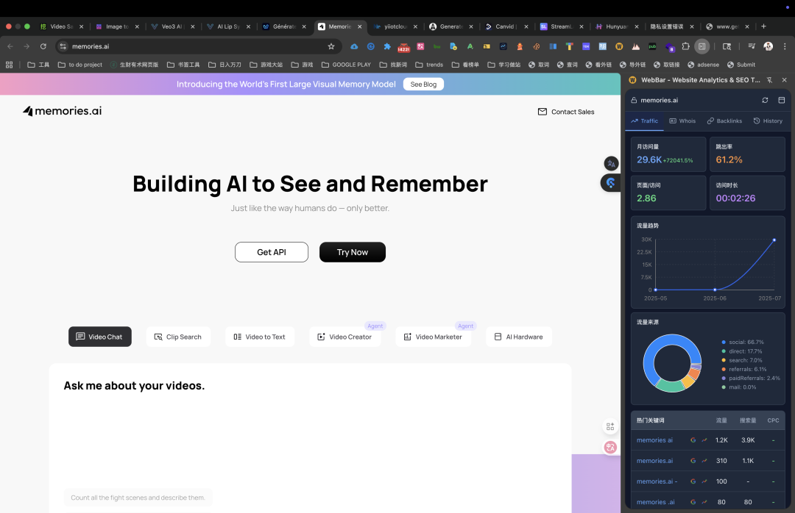Click the translate floating icon
The height and width of the screenshot is (513, 795).
coord(611,164)
